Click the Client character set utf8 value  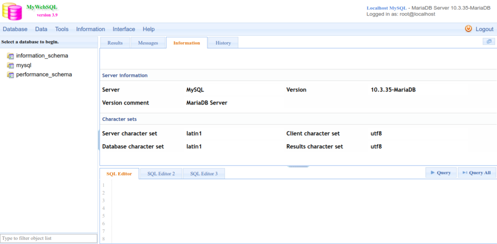pos(376,134)
